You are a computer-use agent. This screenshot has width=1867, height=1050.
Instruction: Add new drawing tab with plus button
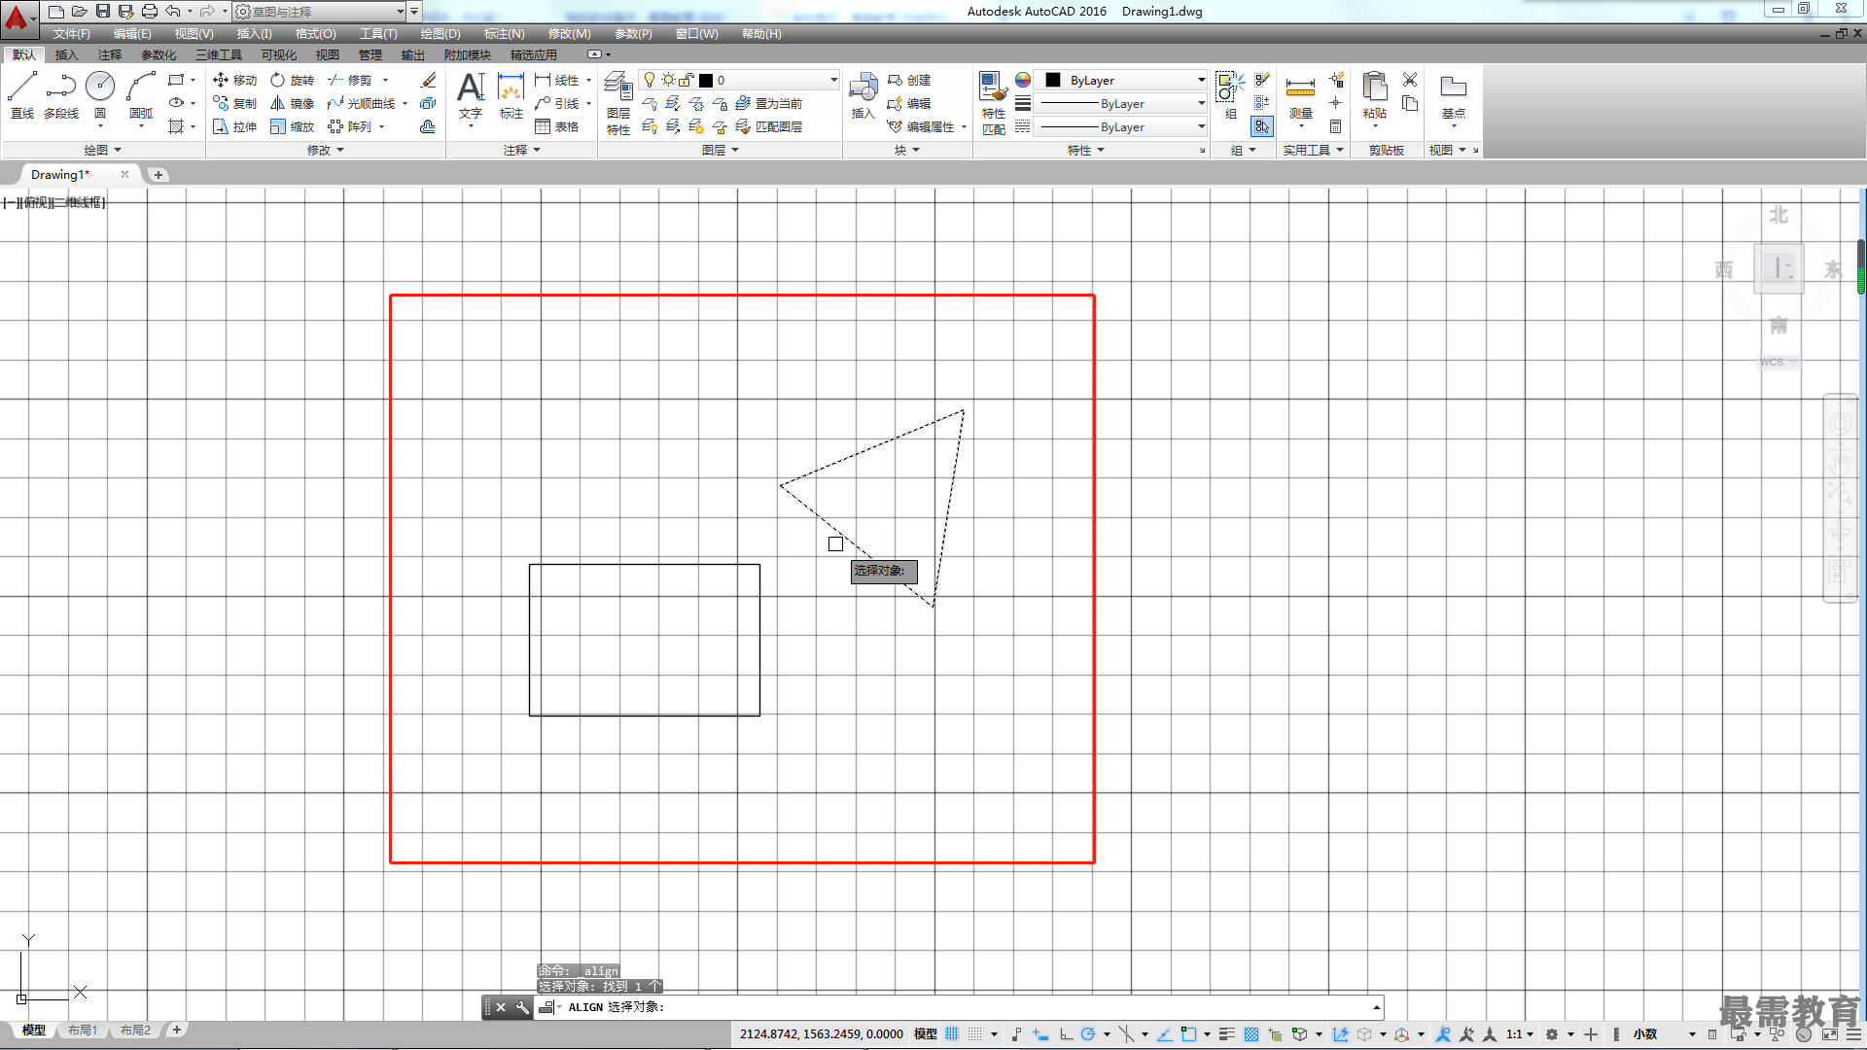click(x=158, y=175)
